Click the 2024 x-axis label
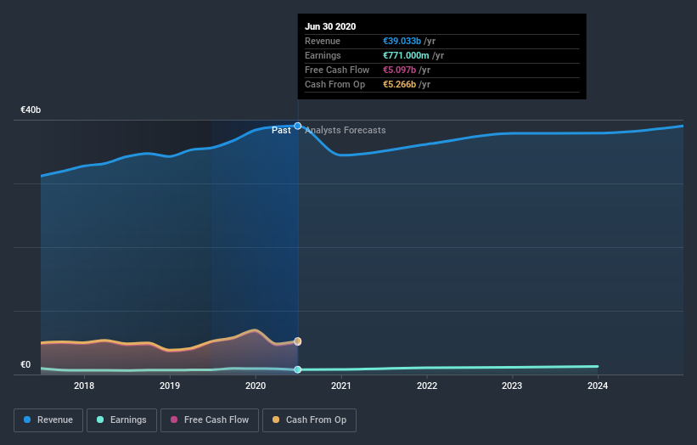This screenshot has width=697, height=445. click(x=598, y=386)
